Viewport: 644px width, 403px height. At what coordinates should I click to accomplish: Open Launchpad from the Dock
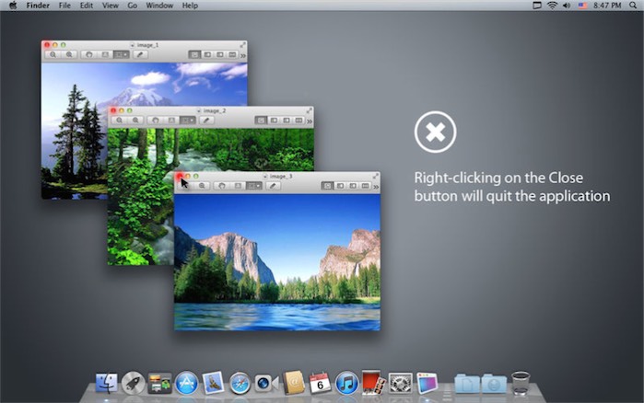pos(133,384)
